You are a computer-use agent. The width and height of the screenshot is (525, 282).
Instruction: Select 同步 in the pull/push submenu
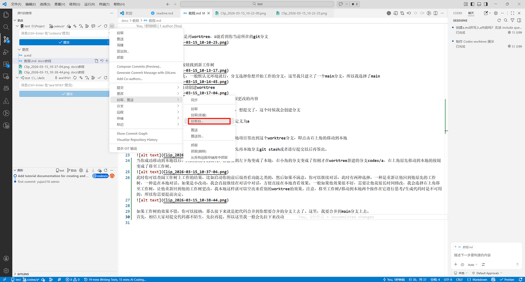click(x=209, y=100)
